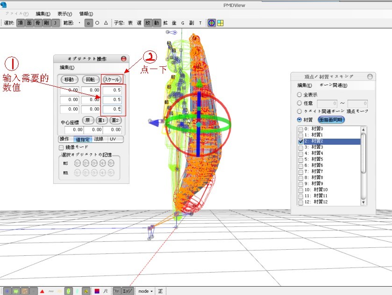
Task: Choose the triangle range selection shape
Action: click(x=106, y=23)
